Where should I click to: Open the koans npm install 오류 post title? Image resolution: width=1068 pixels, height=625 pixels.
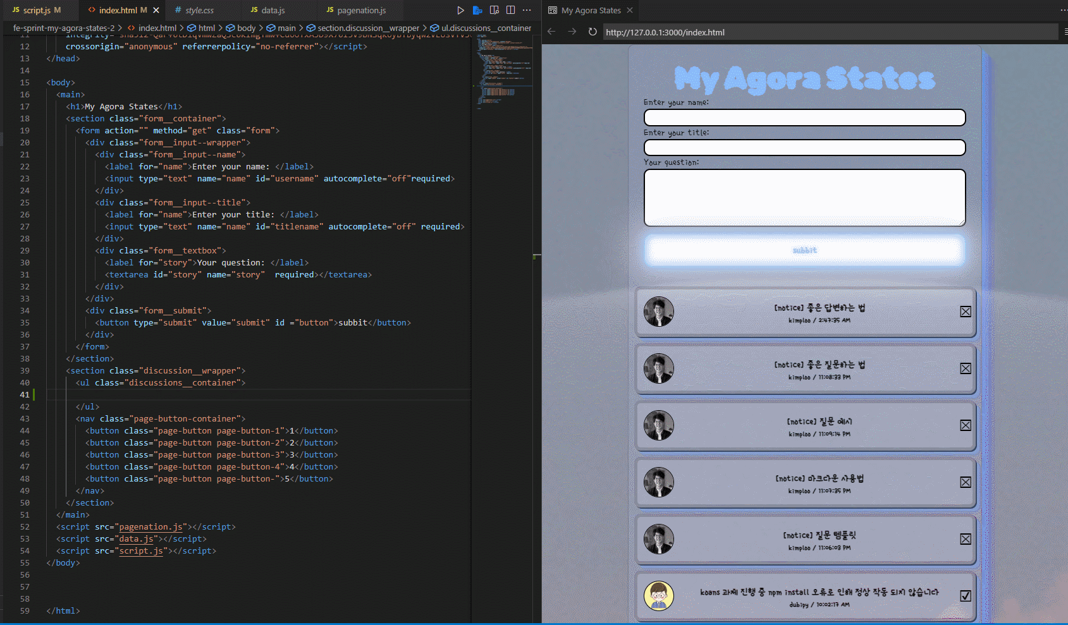tap(819, 592)
